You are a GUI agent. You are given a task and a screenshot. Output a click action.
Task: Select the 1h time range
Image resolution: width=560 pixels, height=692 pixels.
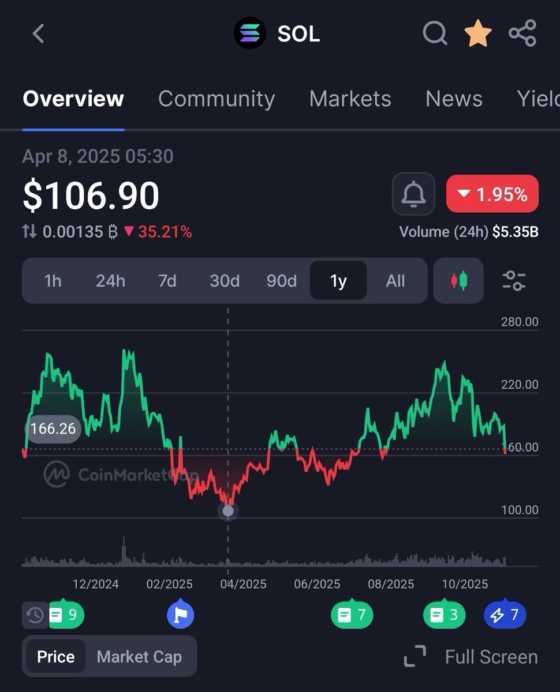point(53,281)
